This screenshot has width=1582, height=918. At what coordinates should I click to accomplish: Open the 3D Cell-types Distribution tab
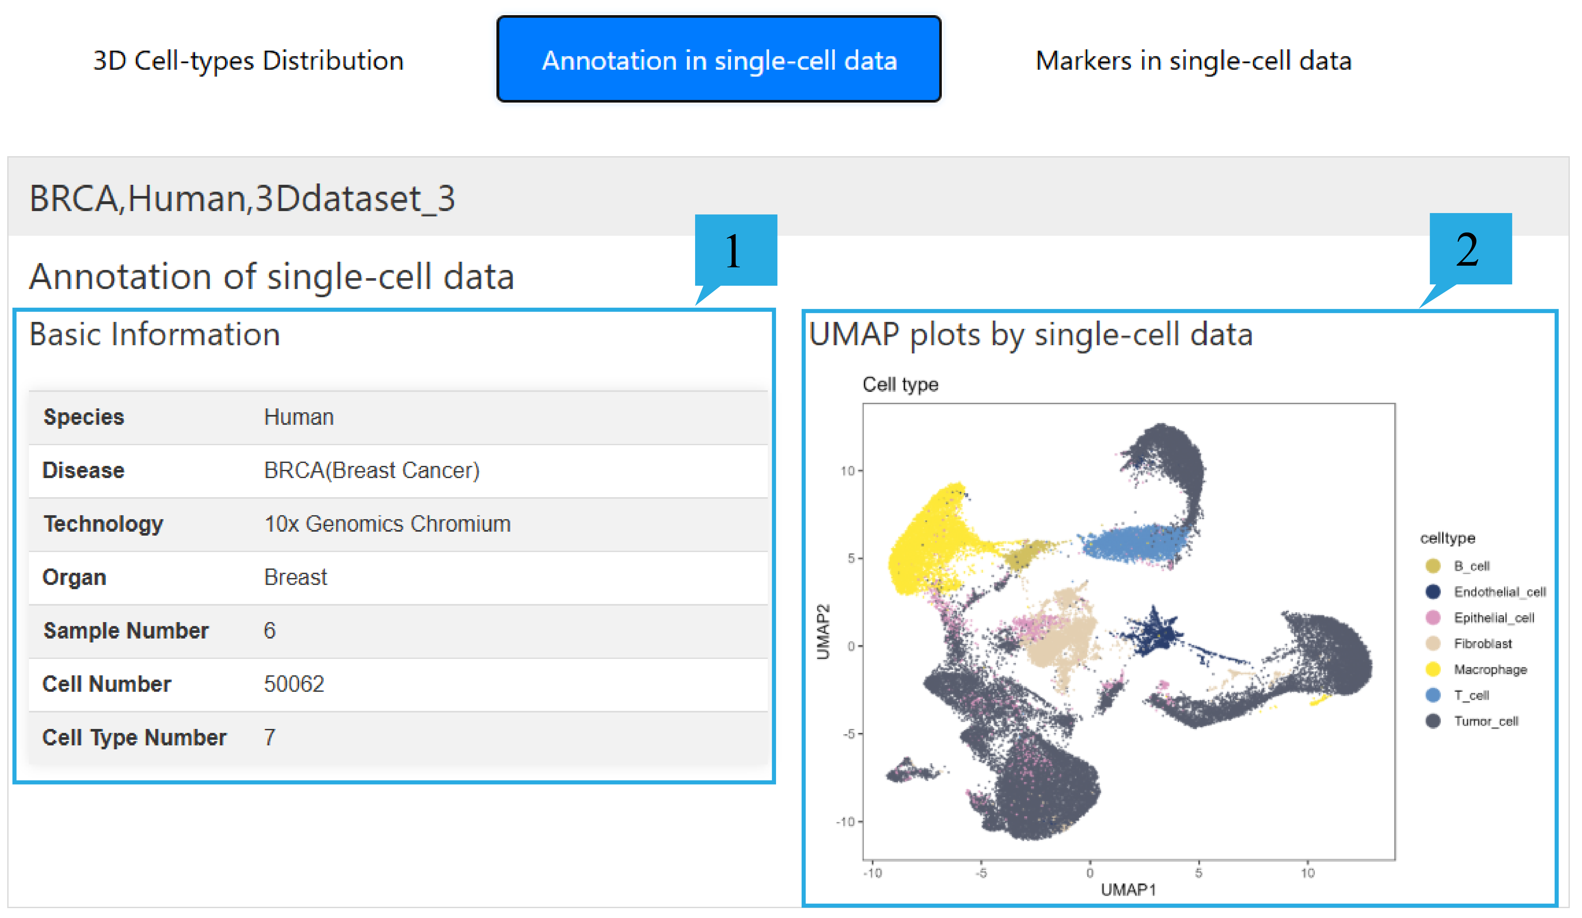click(248, 61)
